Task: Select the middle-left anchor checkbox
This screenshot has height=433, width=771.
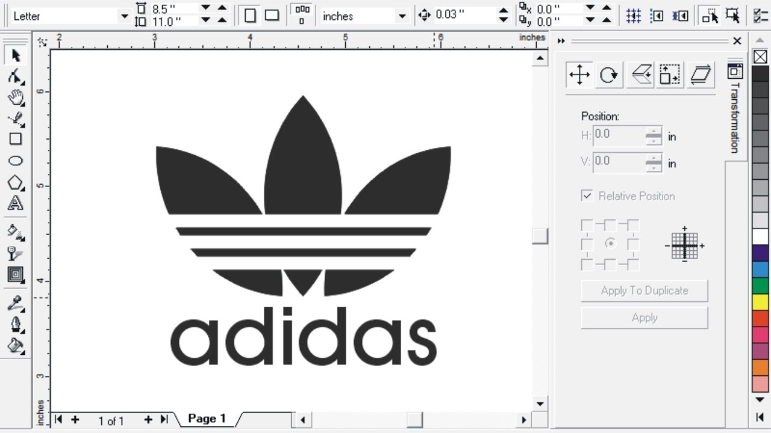Action: tap(587, 244)
